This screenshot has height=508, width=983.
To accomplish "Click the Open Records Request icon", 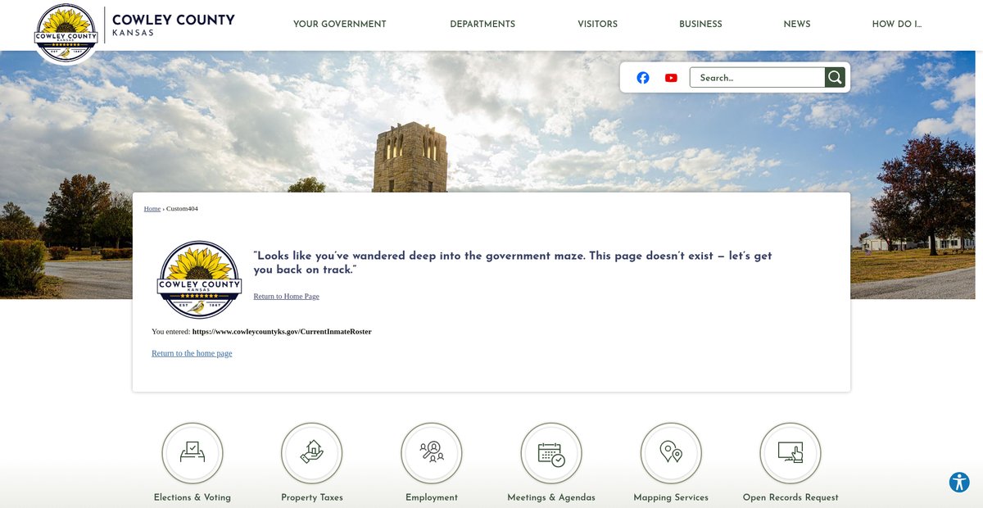I will pyautogui.click(x=790, y=453).
